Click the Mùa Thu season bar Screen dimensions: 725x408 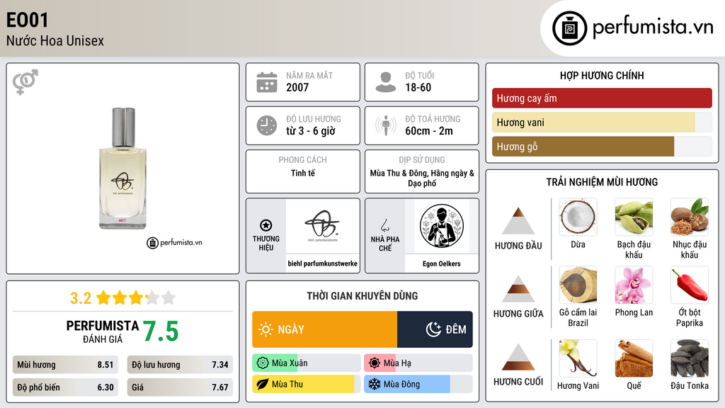click(x=306, y=384)
